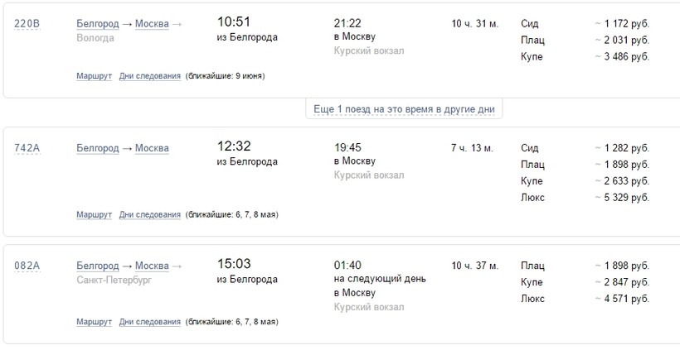Open Дни следования for train 742А
Screen dimensions: 680x350
click(149, 215)
